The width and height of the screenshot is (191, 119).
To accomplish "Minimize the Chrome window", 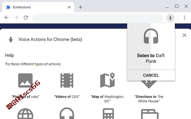I will tap(167, 7).
